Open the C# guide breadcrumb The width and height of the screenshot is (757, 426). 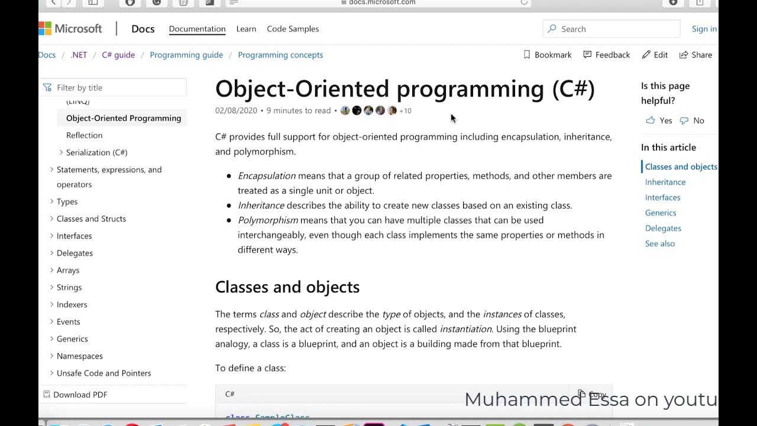coord(118,54)
